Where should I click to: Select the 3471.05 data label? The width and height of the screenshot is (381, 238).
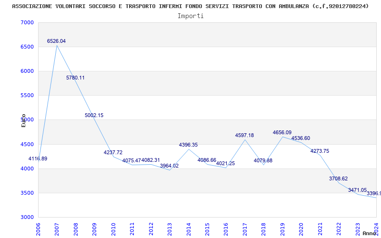pos(357,190)
